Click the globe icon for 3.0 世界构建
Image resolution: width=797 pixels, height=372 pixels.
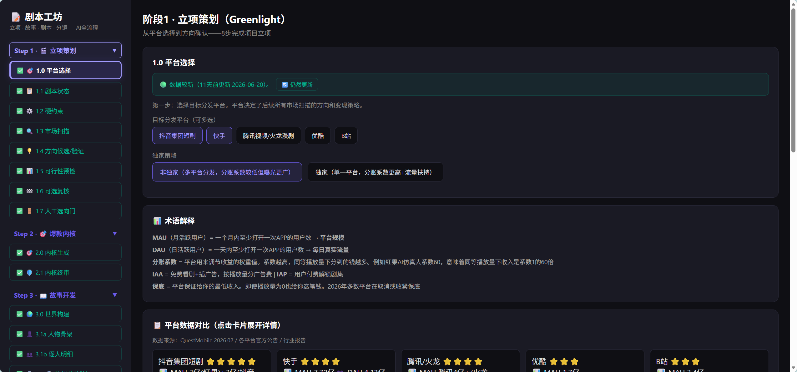tap(29, 314)
